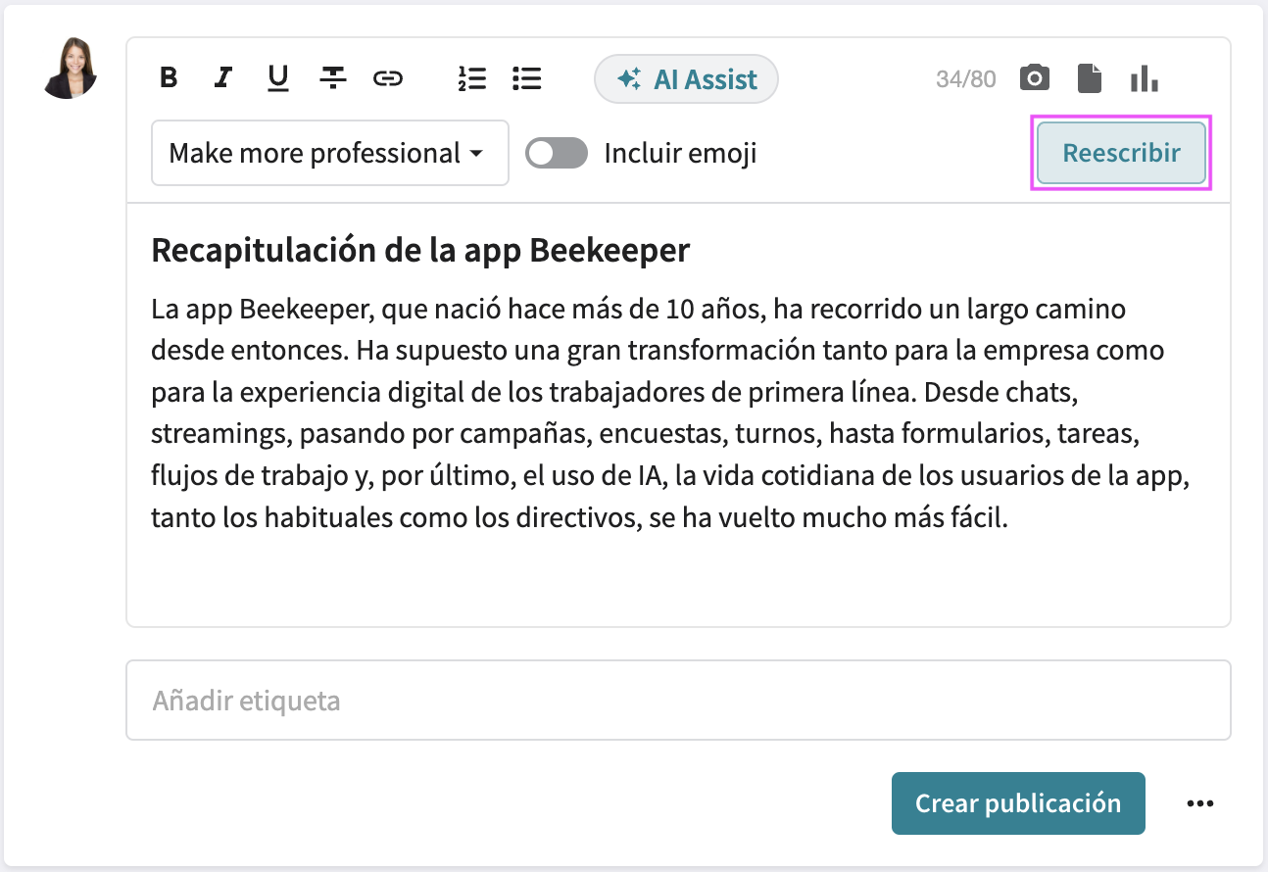This screenshot has height=872, width=1268.
Task: Click the Reescribir button
Action: (1121, 153)
